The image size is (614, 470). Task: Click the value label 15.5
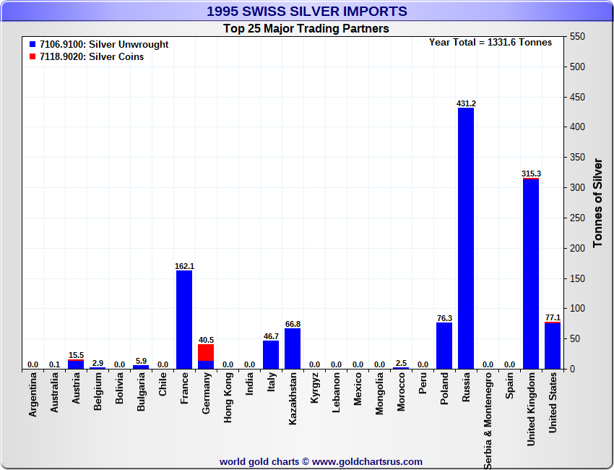point(76,355)
